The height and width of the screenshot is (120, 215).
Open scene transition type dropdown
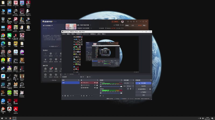tap(129, 83)
